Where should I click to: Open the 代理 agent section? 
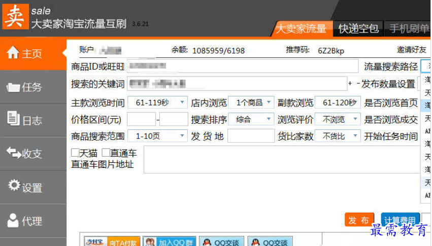point(33,221)
